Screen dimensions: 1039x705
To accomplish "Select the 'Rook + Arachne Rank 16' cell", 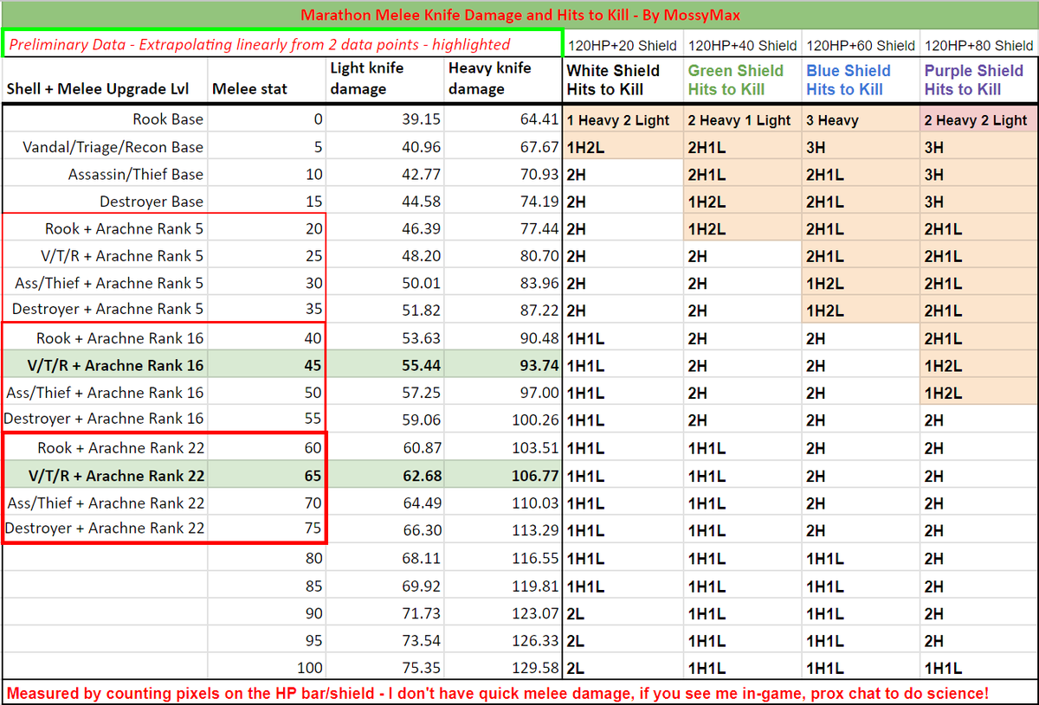I will click(105, 338).
